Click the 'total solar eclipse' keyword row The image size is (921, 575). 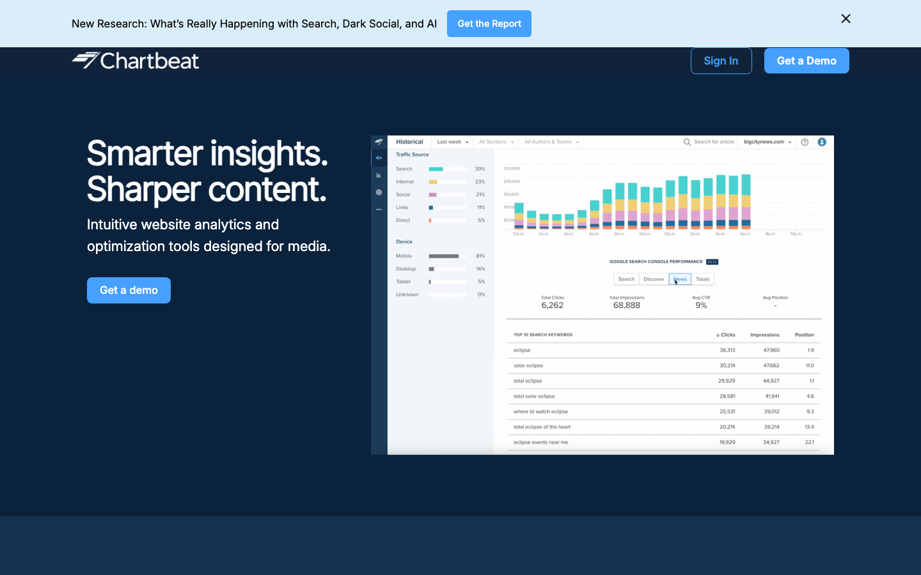click(x=664, y=396)
